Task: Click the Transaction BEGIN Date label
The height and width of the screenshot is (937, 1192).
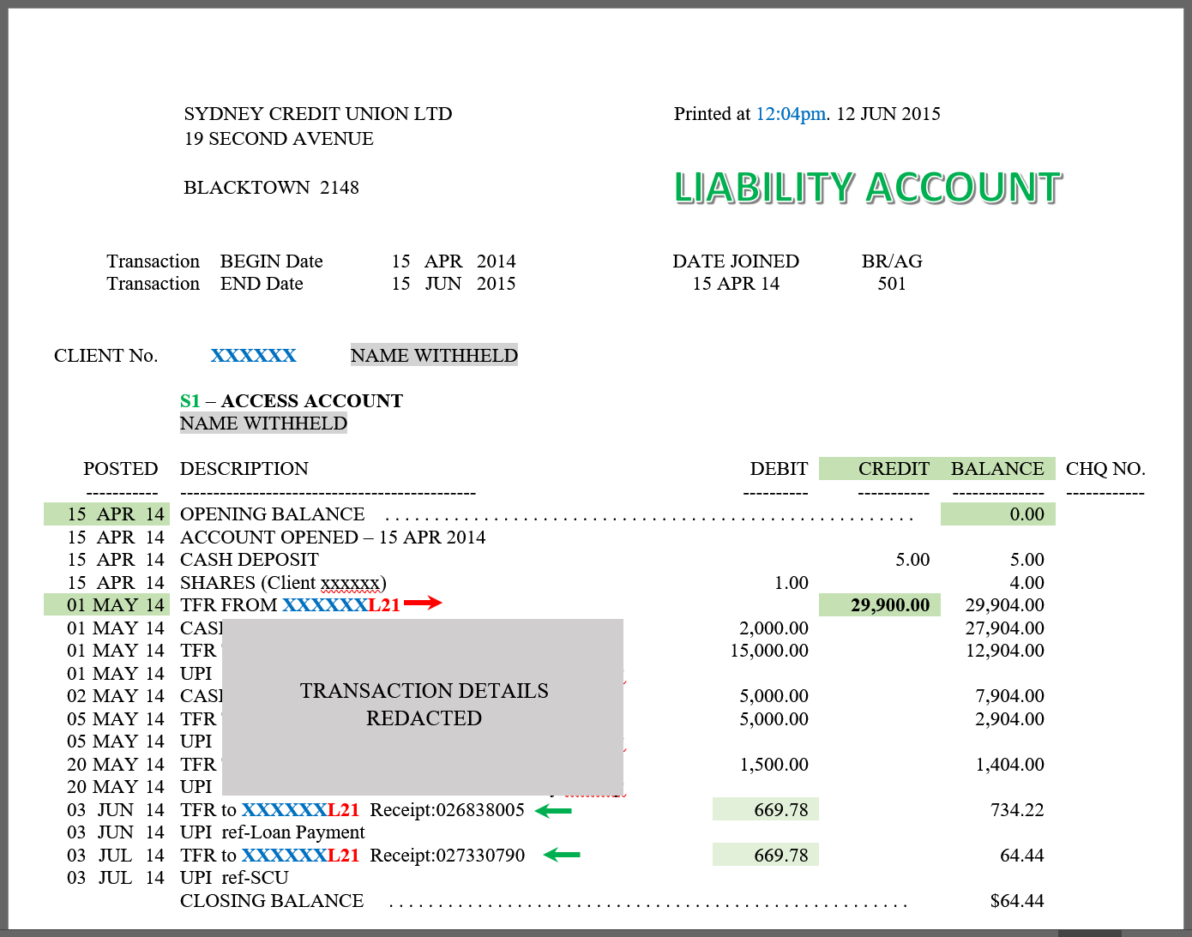Action: 214,261
